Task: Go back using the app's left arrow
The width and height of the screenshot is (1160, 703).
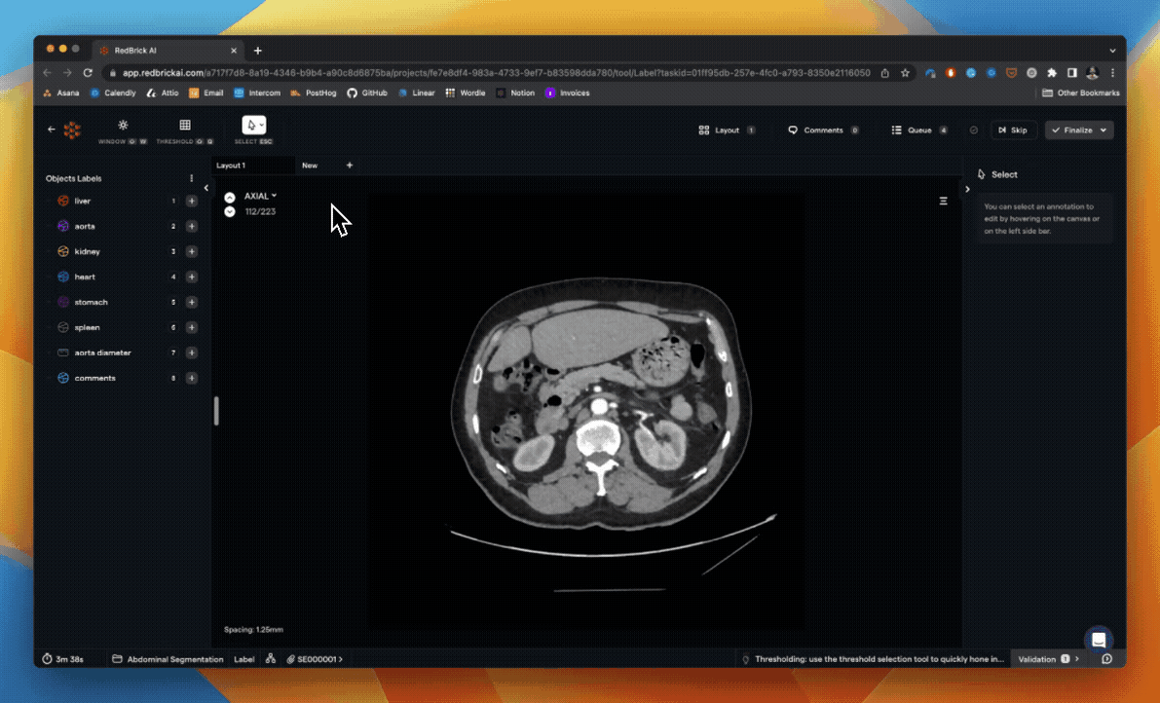Action: (x=51, y=129)
